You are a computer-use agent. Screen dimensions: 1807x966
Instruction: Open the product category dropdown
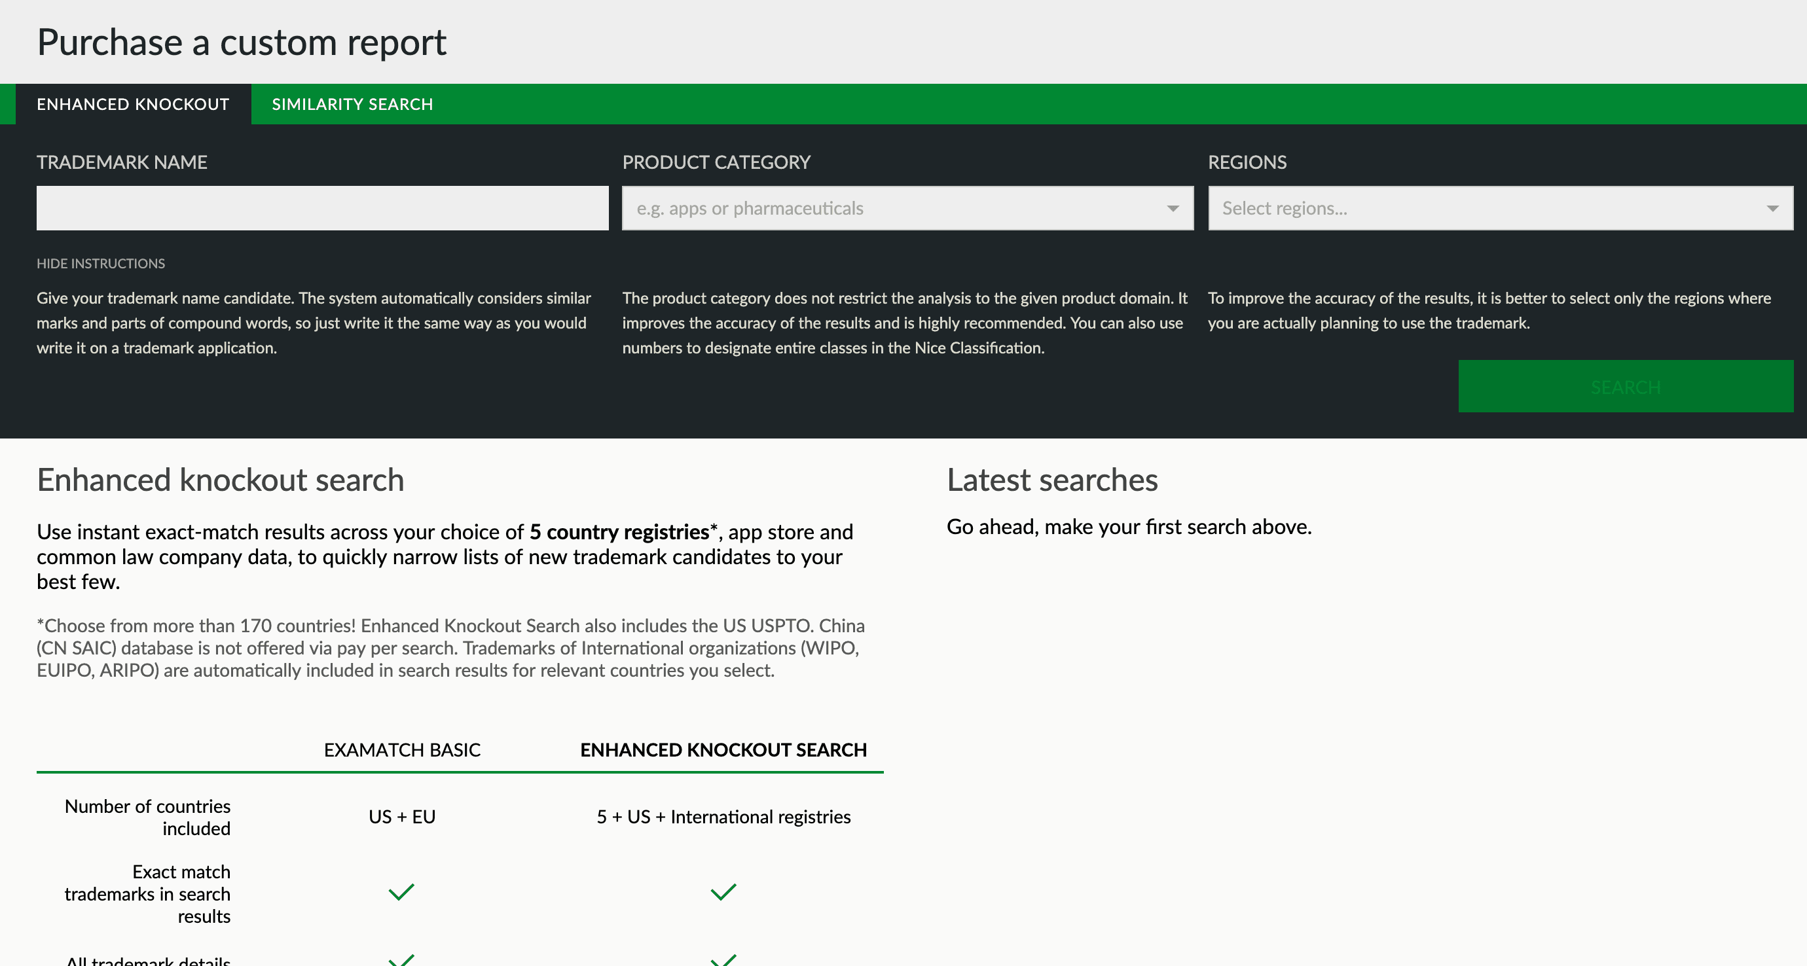[891, 208]
